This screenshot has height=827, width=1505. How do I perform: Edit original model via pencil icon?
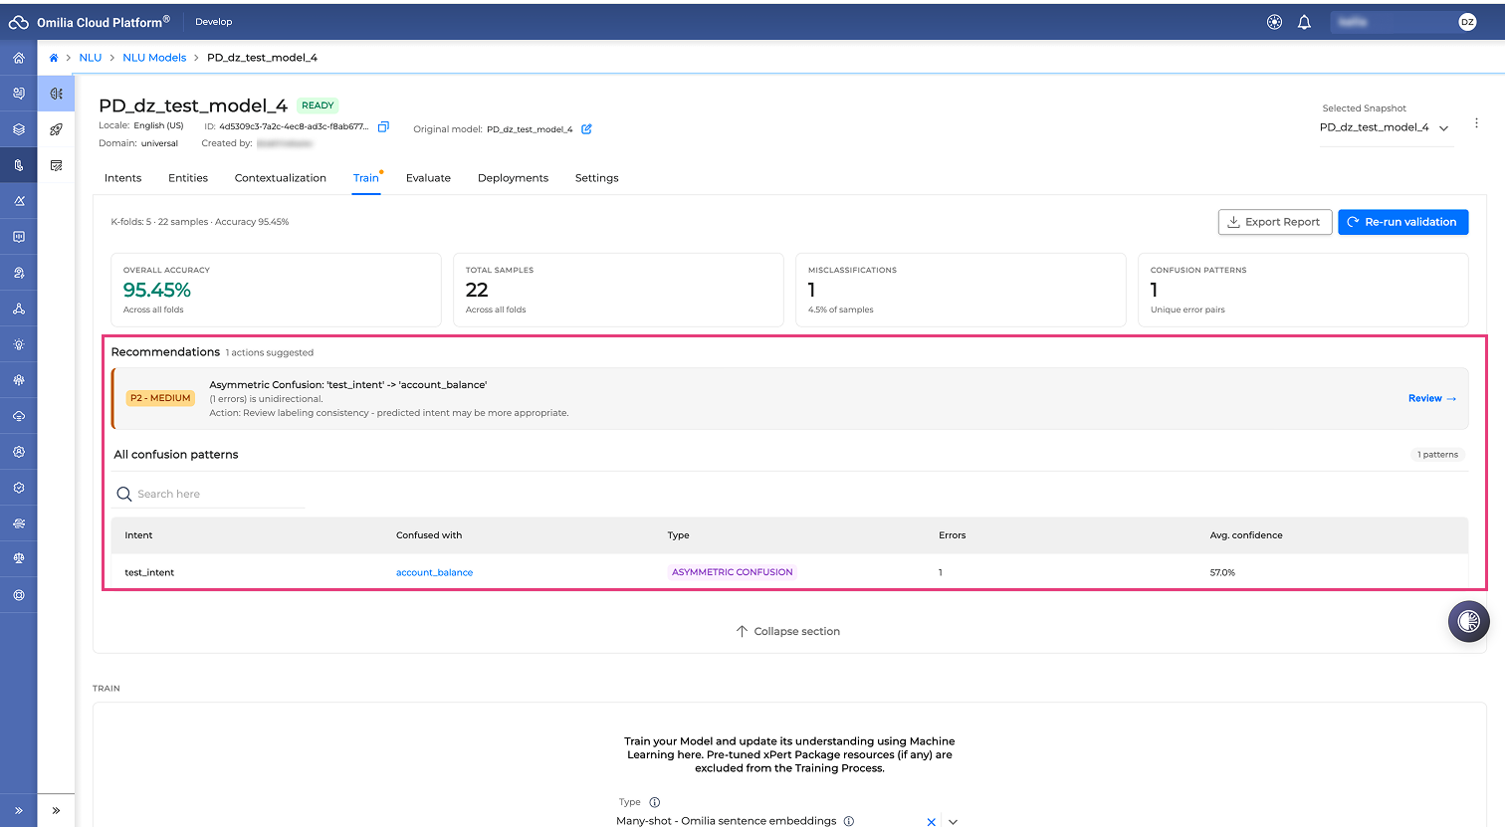point(586,128)
